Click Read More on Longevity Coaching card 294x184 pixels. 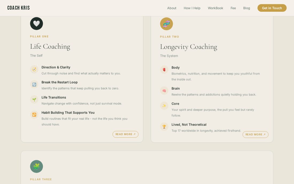click(255, 134)
